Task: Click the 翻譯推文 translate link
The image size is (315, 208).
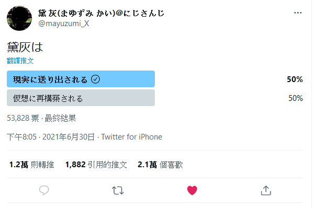Action: click(20, 61)
